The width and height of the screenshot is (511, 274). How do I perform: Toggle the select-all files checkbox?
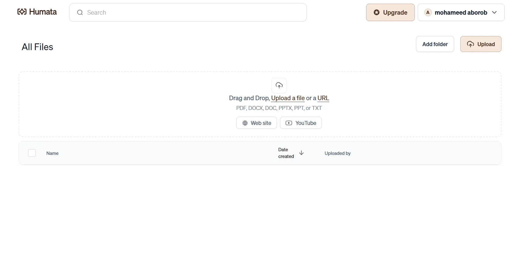tap(32, 153)
